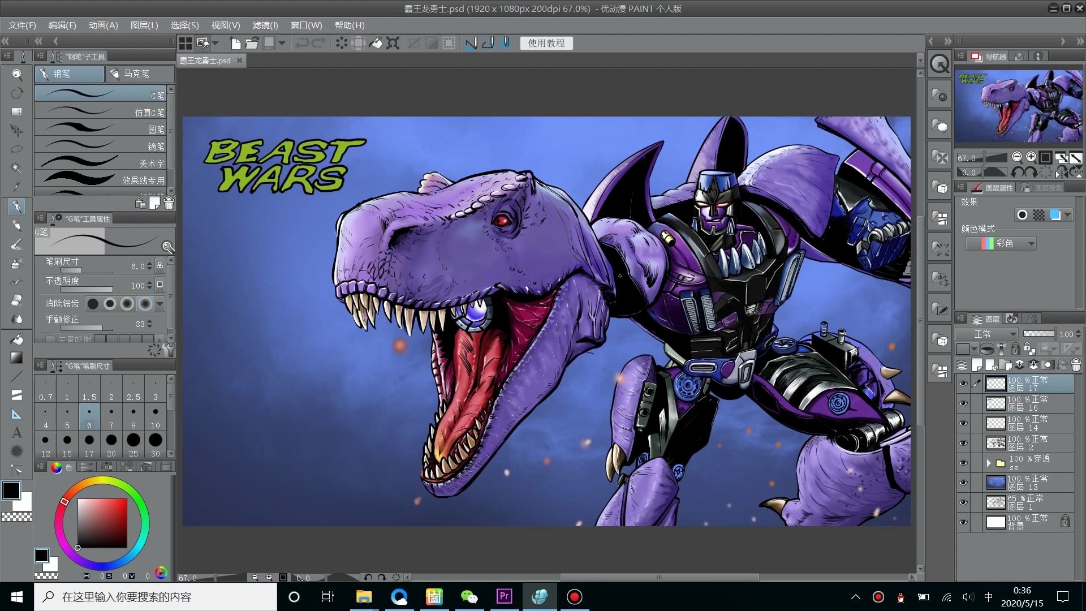Open brush size dynamics button
The image size is (1086, 611).
tap(160, 265)
